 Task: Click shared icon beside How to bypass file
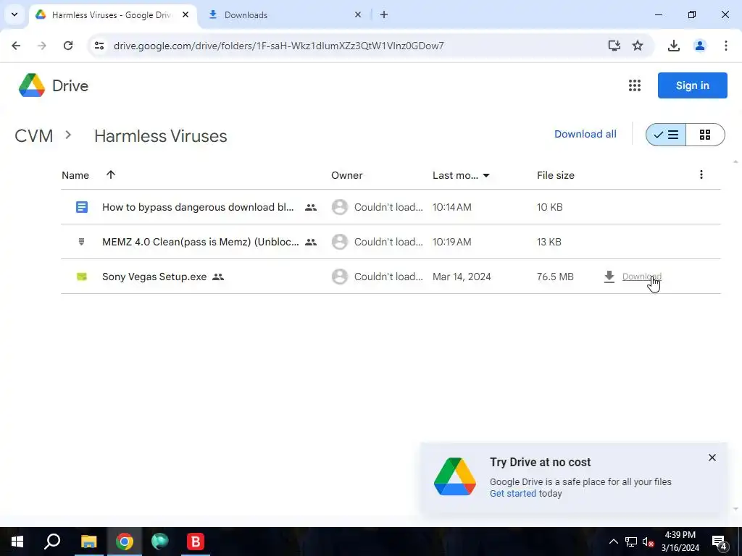tap(311, 207)
